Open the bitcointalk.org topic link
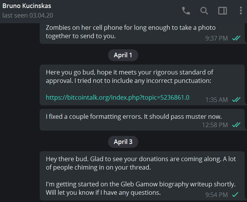The image size is (247, 202). click(x=118, y=97)
